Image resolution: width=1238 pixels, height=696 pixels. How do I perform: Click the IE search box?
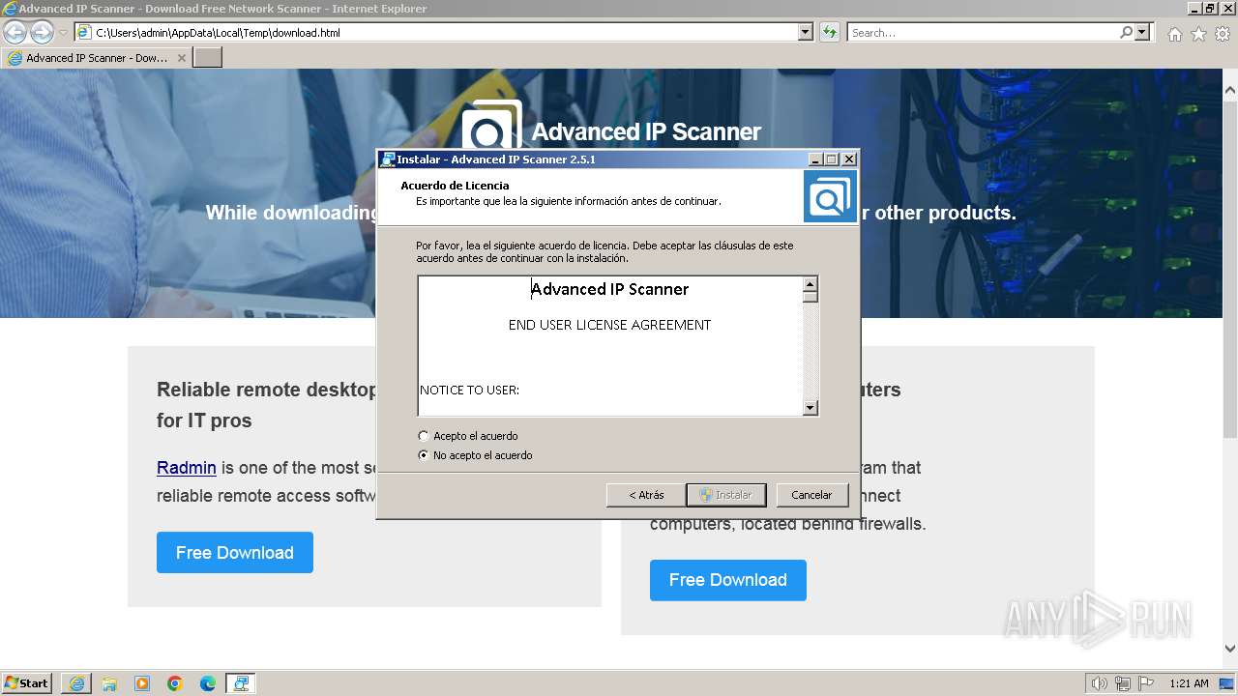pos(982,33)
